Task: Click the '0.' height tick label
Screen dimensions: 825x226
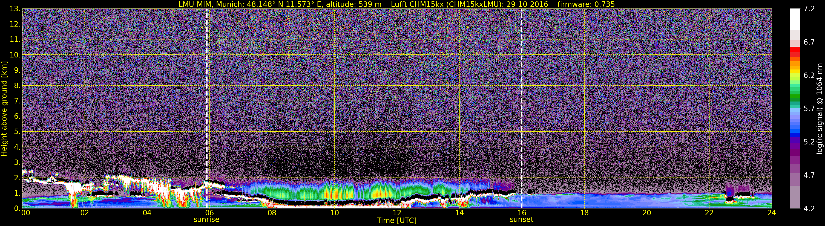Action: (17, 208)
